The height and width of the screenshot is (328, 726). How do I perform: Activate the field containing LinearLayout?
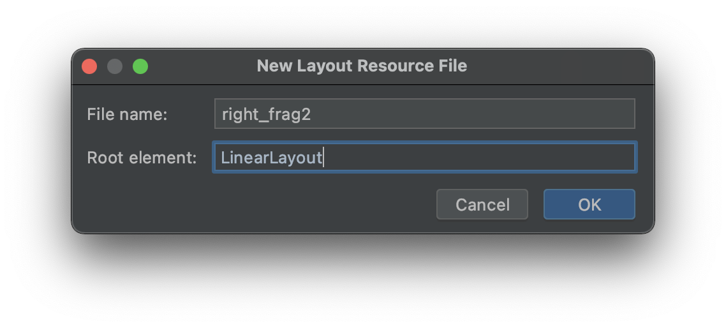point(424,158)
